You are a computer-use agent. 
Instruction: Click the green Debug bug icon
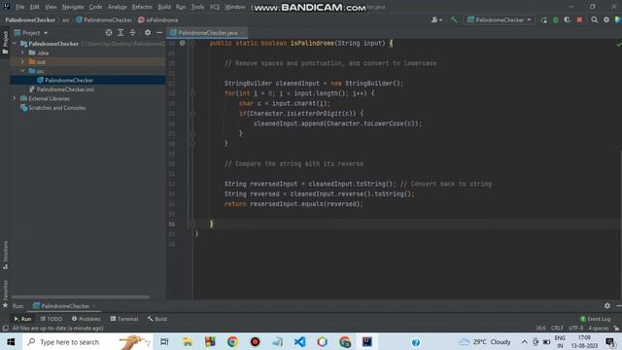pyautogui.click(x=556, y=19)
